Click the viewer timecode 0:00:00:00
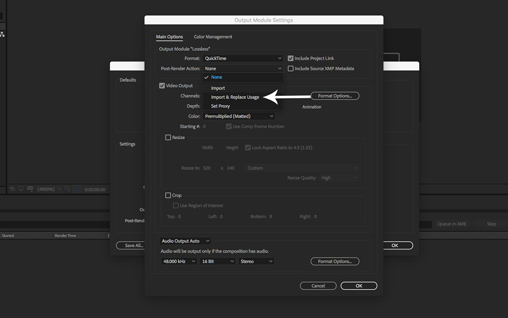Screen dimensions: 508x318 (96, 190)
